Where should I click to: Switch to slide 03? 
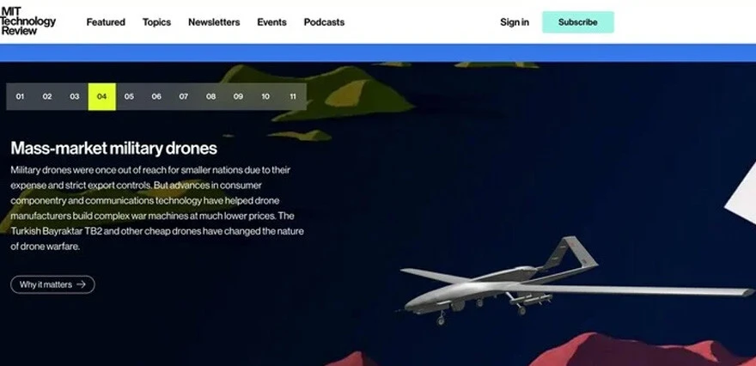point(74,96)
